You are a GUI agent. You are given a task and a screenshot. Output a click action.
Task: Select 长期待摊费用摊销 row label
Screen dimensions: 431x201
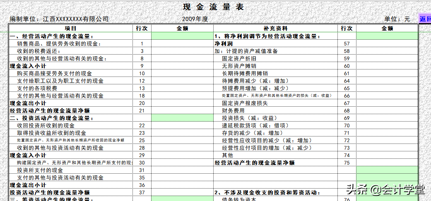[245, 73]
